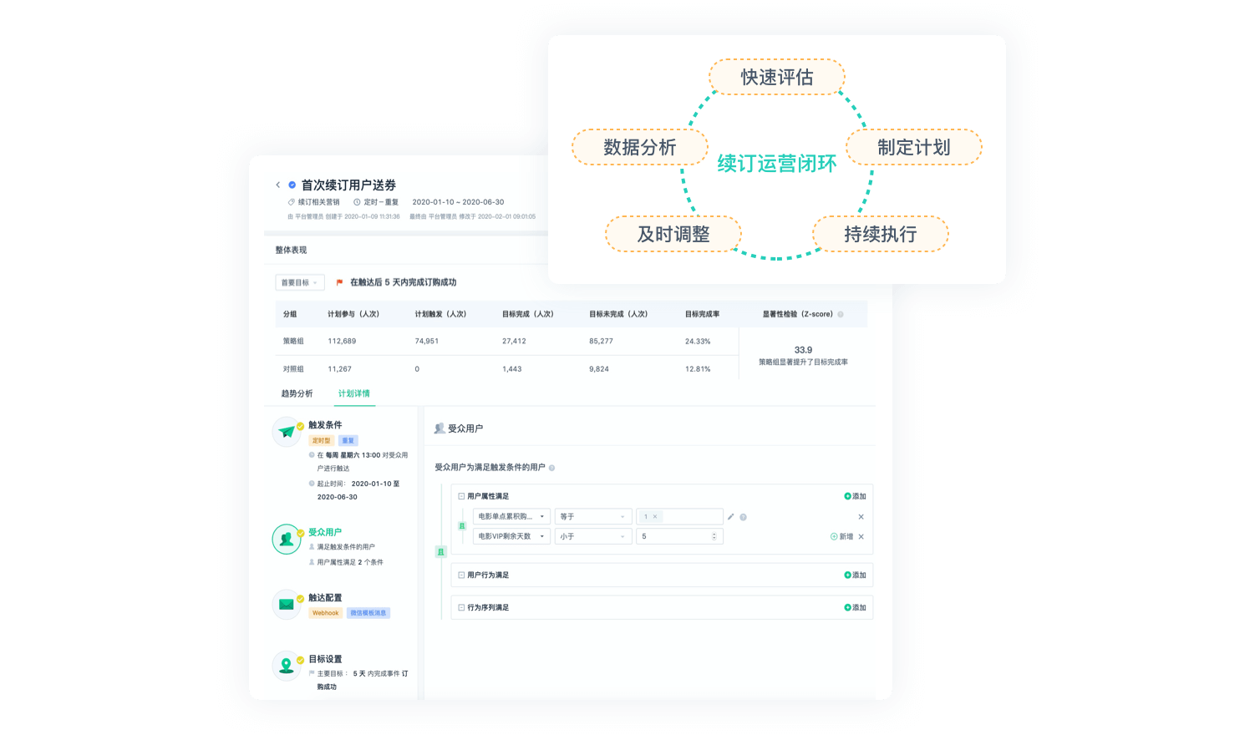Click the tag input field containing 1
This screenshot has height=735, width=1255.
679,517
